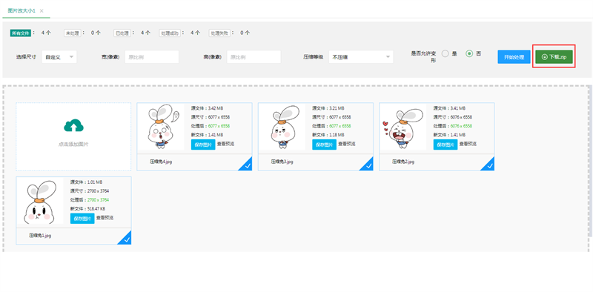Click the 压缩兔1.jpg rabbit thumbnail
This screenshot has width=593, height=292.
40,201
